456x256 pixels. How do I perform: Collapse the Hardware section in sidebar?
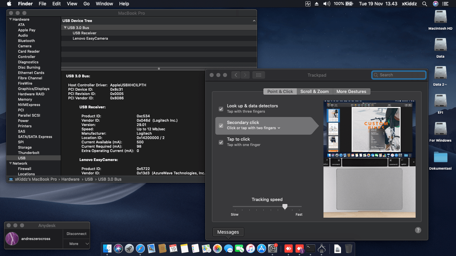tap(10, 19)
